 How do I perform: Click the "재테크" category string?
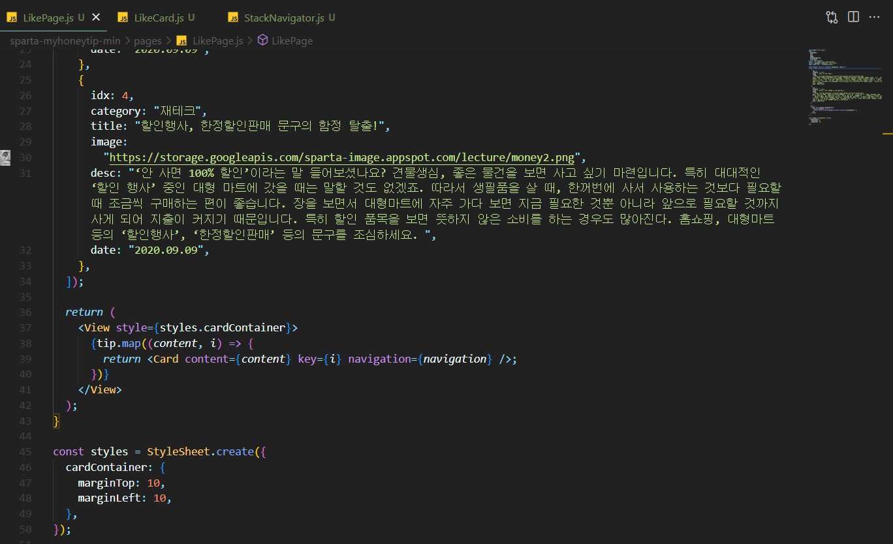178,111
